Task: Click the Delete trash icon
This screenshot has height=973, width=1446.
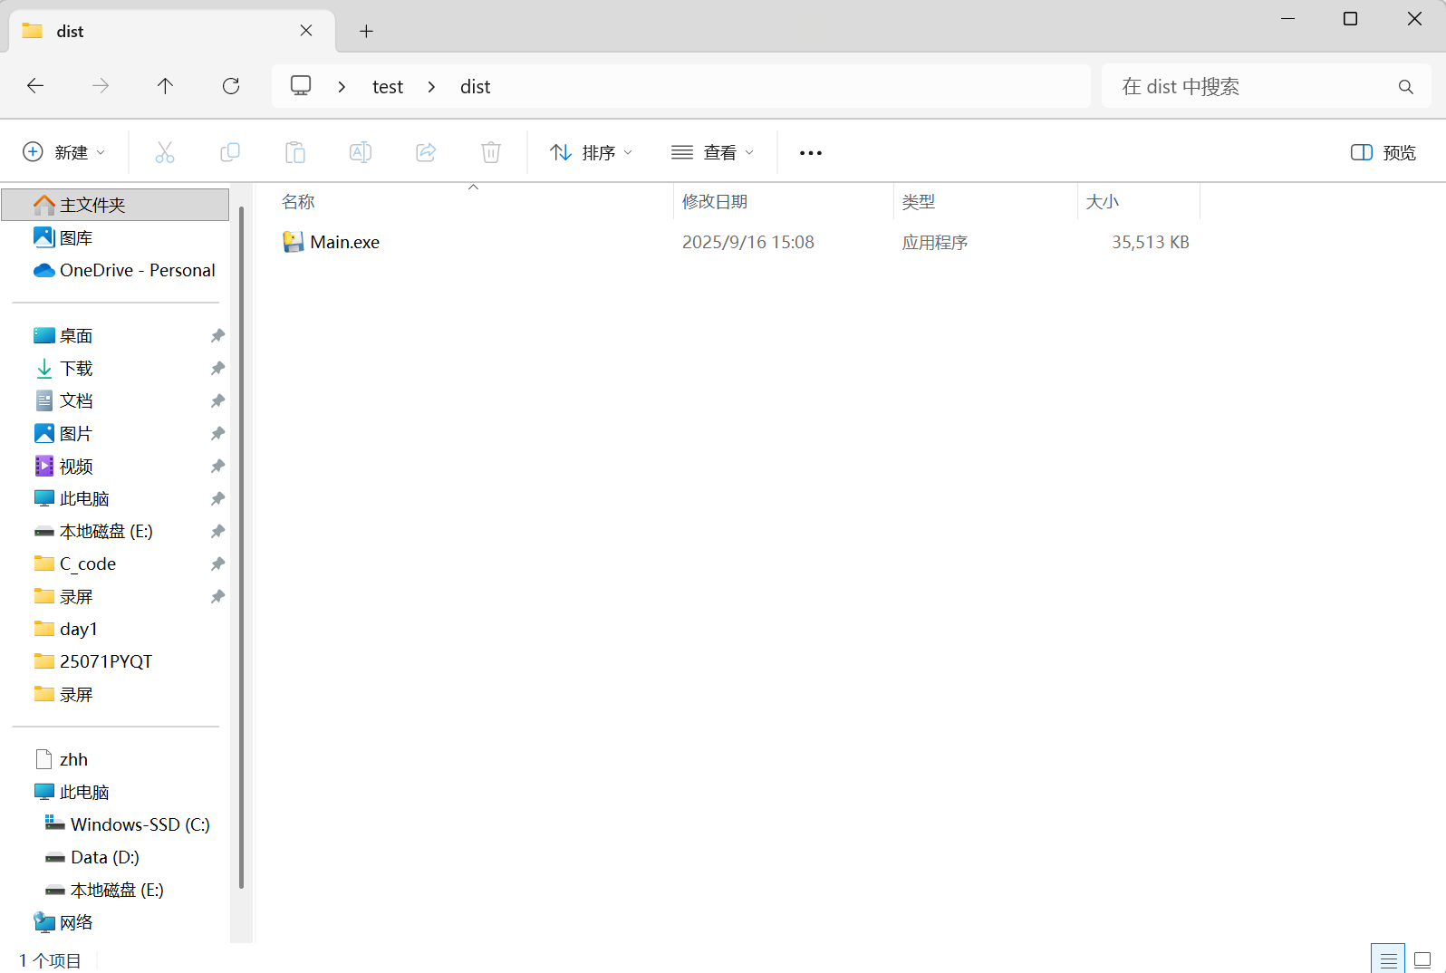Action: coord(491,152)
